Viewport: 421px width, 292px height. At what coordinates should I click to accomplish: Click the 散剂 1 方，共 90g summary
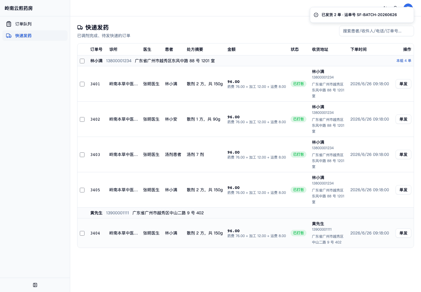pos(203,119)
